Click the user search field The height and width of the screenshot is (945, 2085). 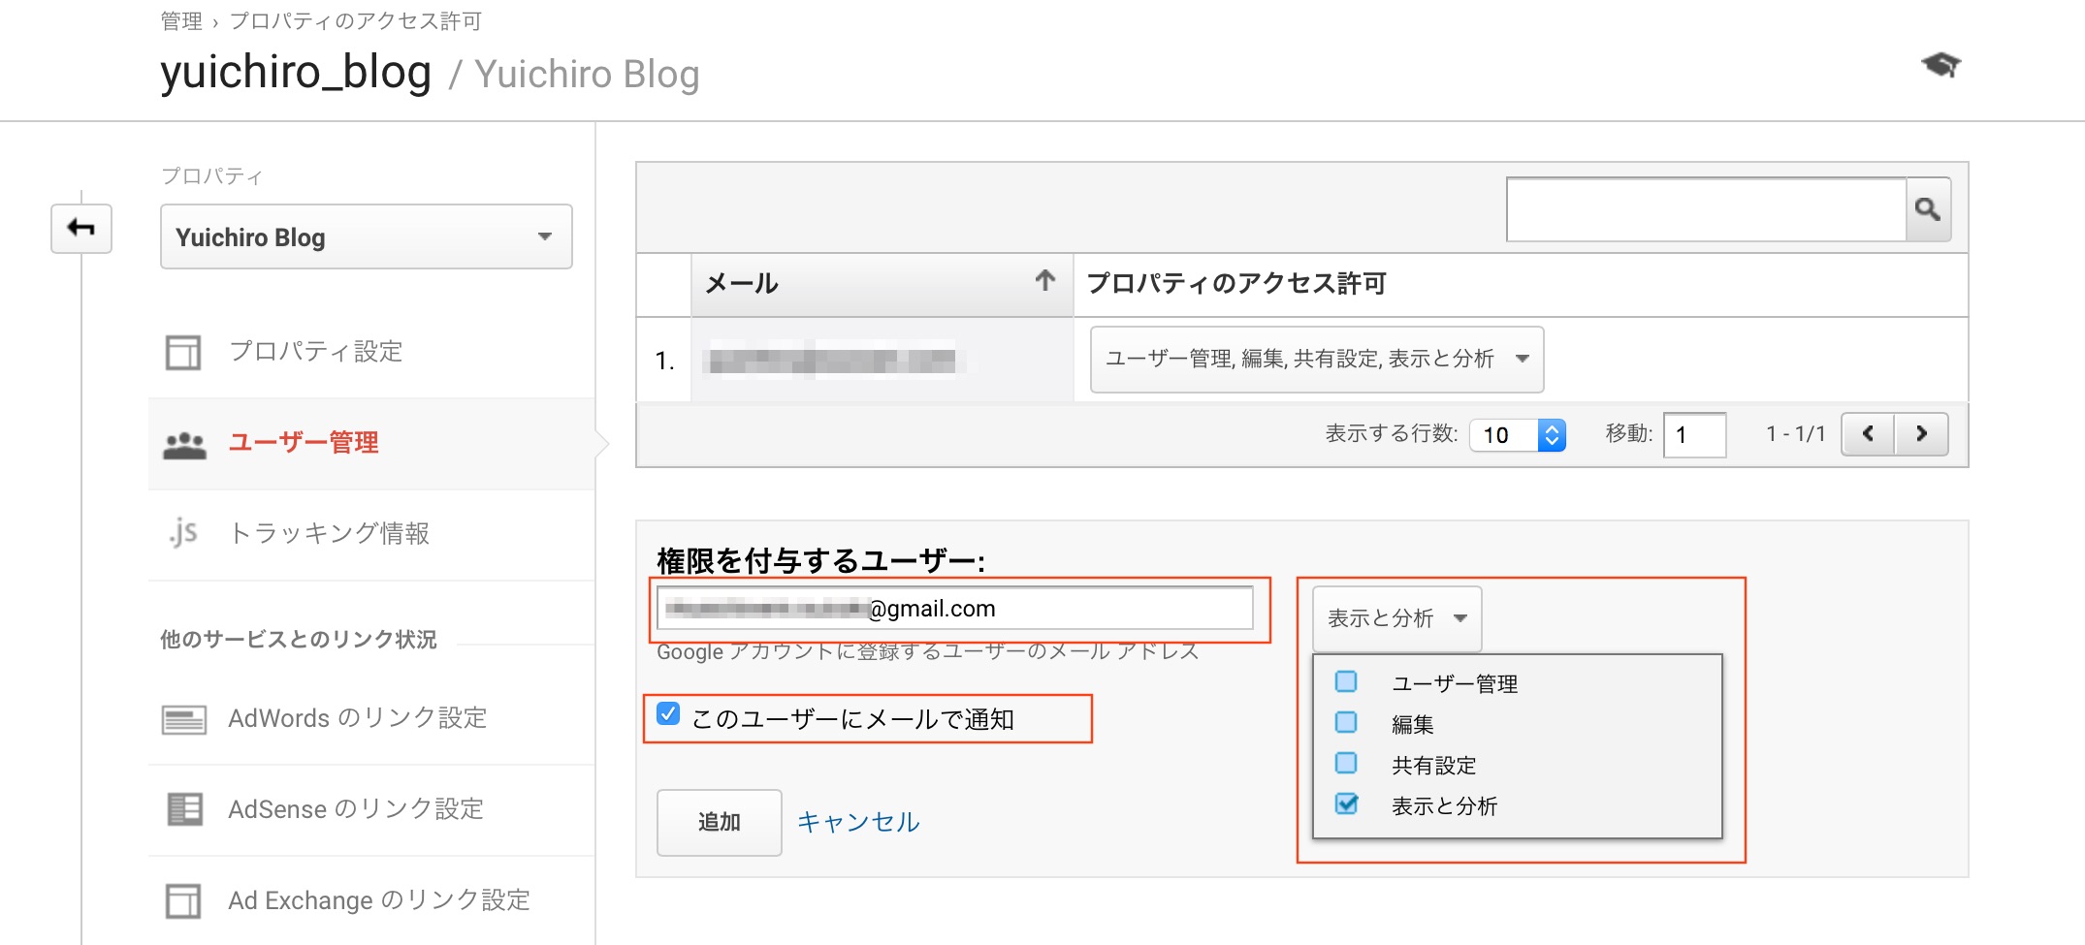click(1707, 209)
